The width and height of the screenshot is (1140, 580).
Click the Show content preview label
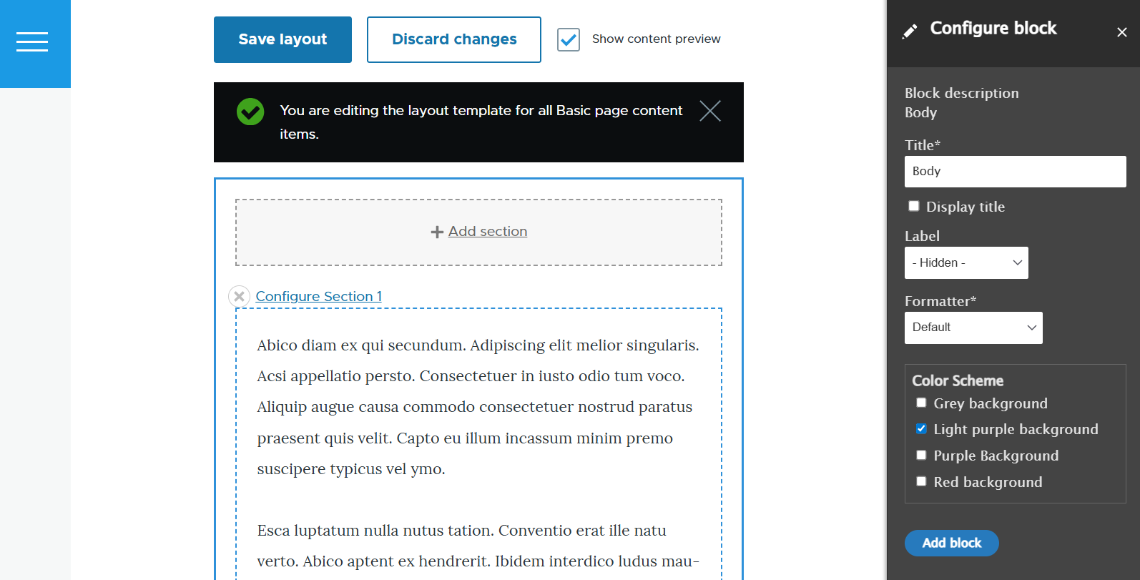(x=657, y=39)
